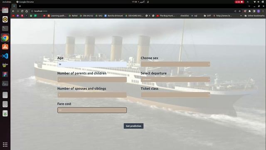Open Google Chrome app menu in top bar
266x150 pixels.
[x=25, y=2]
